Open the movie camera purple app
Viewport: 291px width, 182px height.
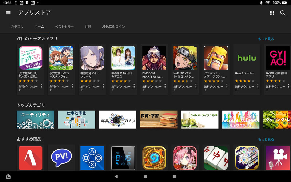click(278, 158)
